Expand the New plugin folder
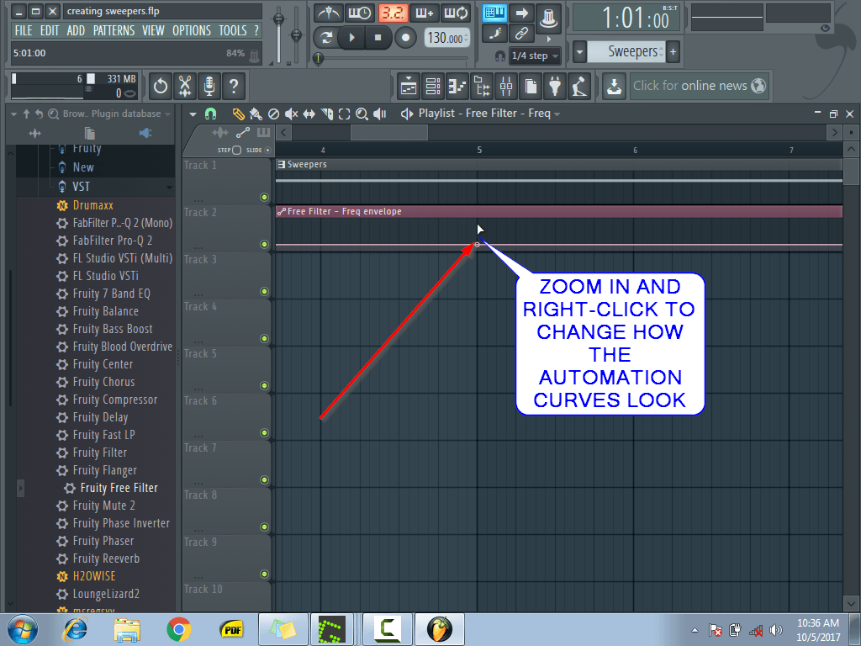This screenshot has height=646, width=861. coord(83,167)
